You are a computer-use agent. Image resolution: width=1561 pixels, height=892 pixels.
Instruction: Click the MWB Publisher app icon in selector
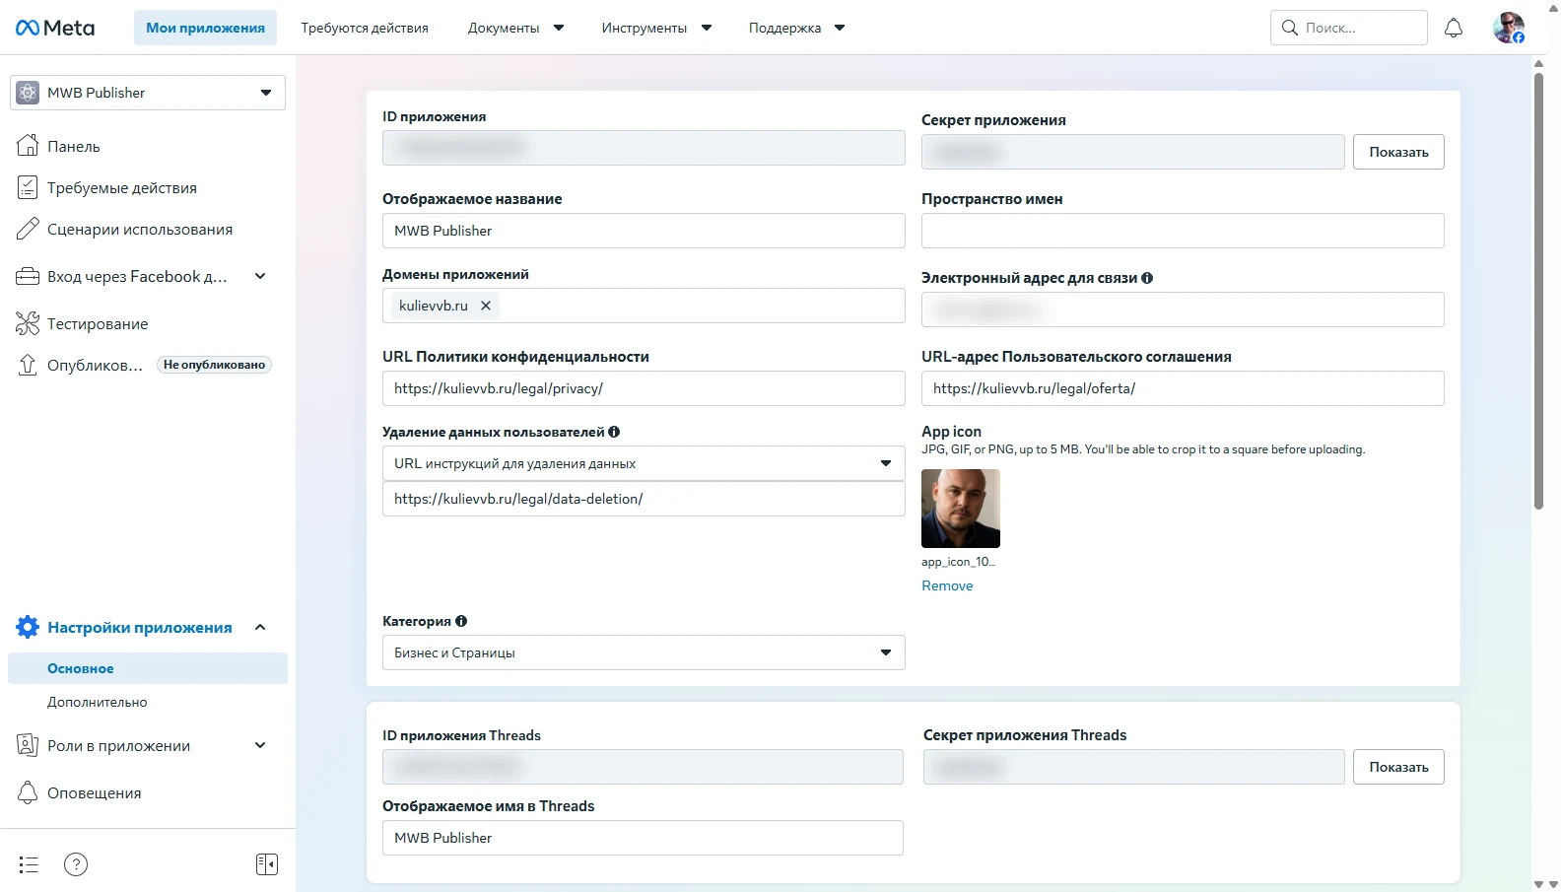click(29, 93)
